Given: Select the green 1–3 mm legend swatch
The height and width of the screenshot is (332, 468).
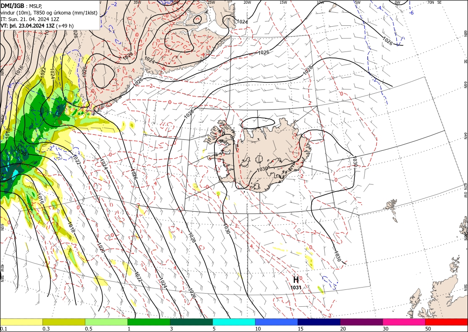Looking at the screenshot, I should click(149, 322).
